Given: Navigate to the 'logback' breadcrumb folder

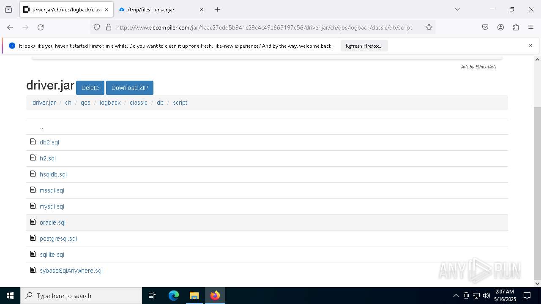Looking at the screenshot, I should coord(110,103).
